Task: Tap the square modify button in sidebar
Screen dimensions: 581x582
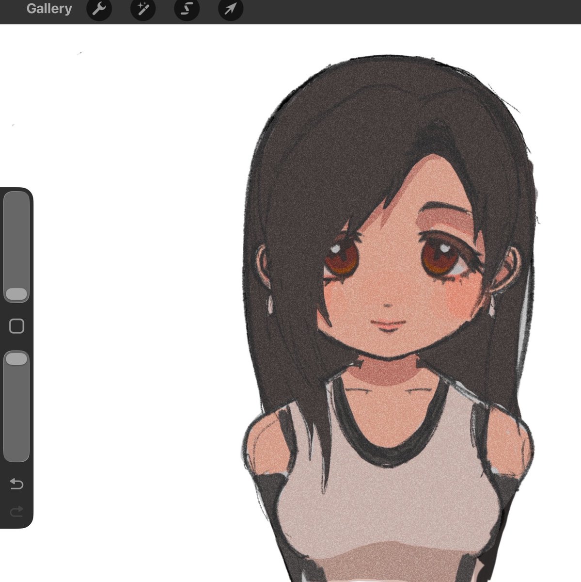Action: (x=16, y=326)
